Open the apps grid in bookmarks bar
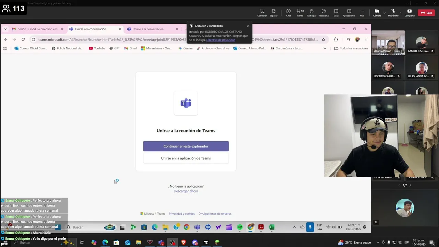 (5, 48)
